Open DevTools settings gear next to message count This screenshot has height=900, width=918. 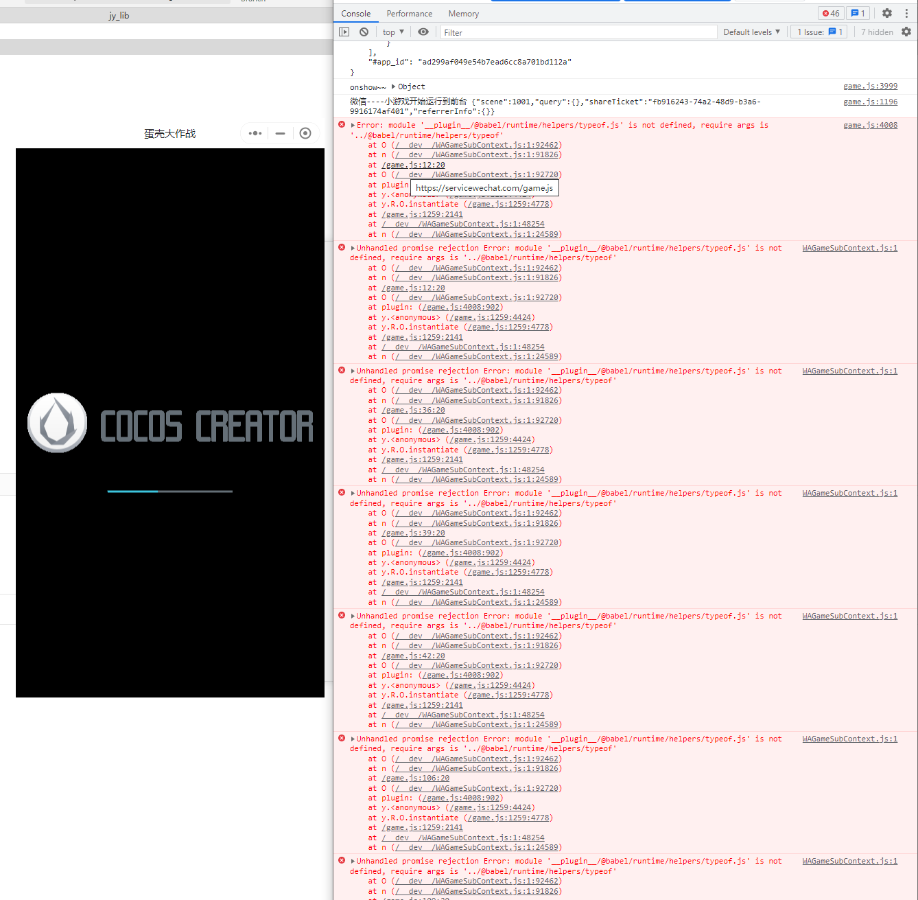(x=887, y=13)
